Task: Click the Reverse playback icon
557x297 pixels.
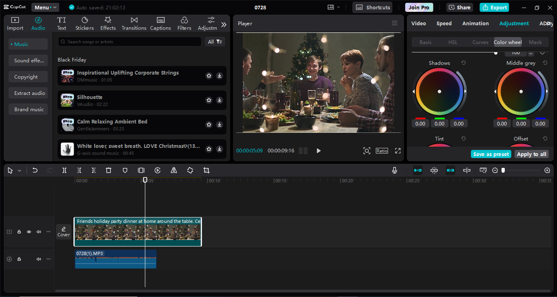Action: 158,170
